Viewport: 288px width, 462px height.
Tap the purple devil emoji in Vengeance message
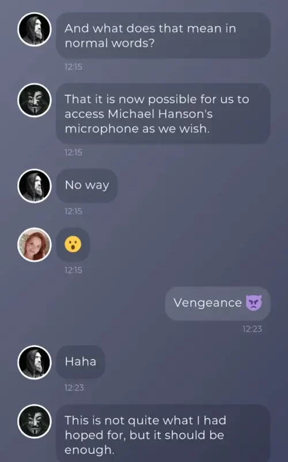253,303
